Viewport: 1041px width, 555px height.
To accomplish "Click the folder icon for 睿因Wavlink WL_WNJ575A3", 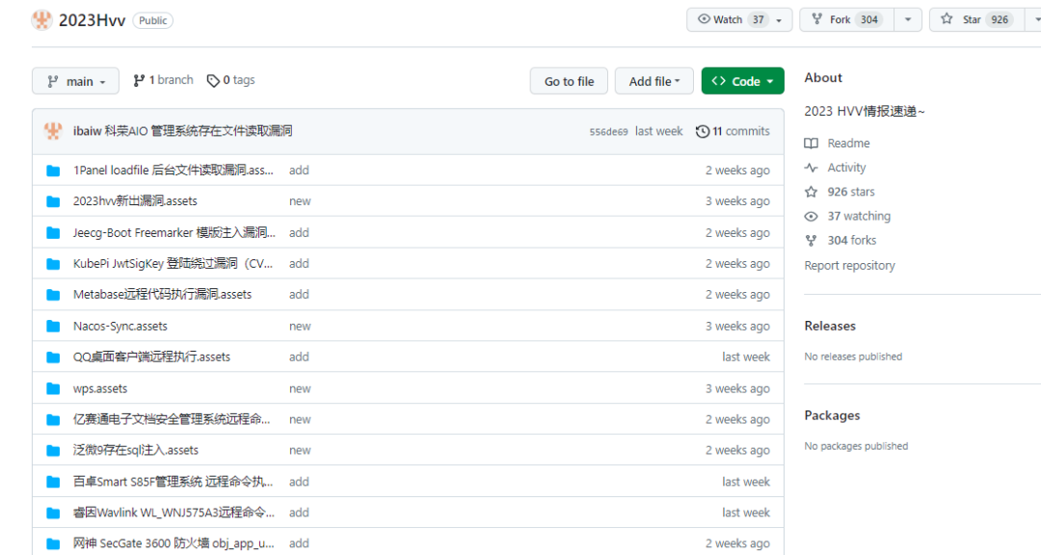I will [x=53, y=514].
